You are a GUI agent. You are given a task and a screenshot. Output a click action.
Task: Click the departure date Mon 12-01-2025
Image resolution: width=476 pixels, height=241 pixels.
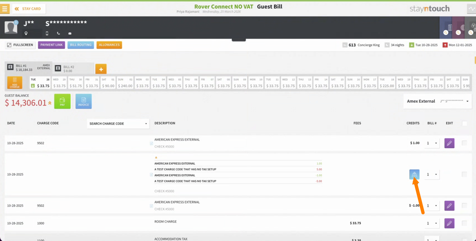point(460,45)
